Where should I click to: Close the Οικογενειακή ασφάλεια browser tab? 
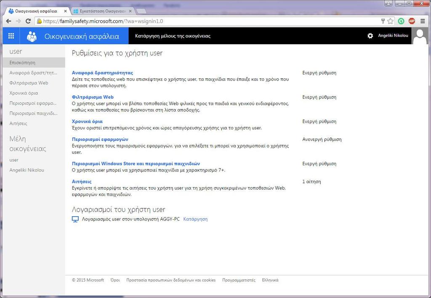[65, 11]
